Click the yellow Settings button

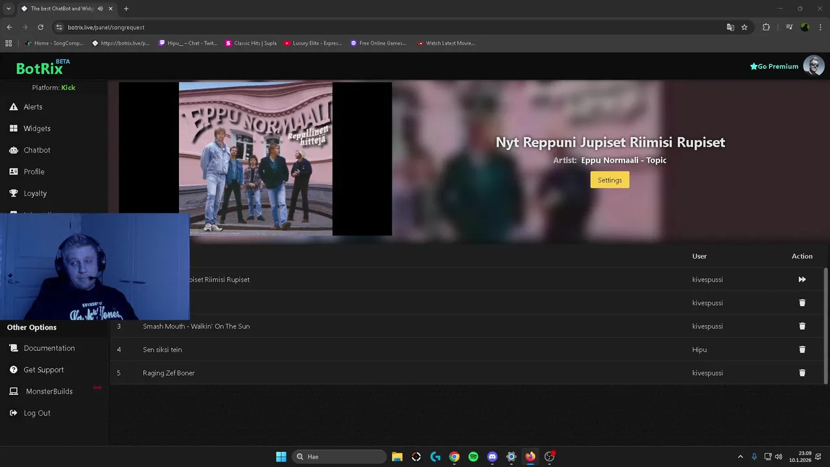[610, 180]
